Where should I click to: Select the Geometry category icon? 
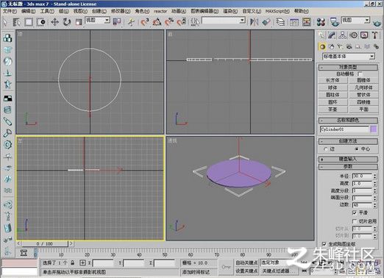(322, 46)
